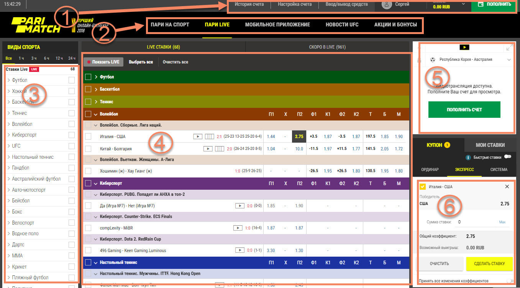The width and height of the screenshot is (520, 288).
Task: Check the Баскетбол header checkbox in live list
Action: (x=88, y=89)
